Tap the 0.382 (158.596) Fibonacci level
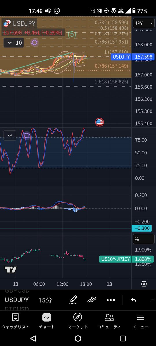 111,23
